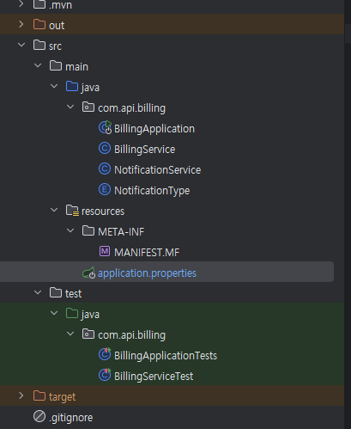Click the orange target folder icon

(x=39, y=395)
